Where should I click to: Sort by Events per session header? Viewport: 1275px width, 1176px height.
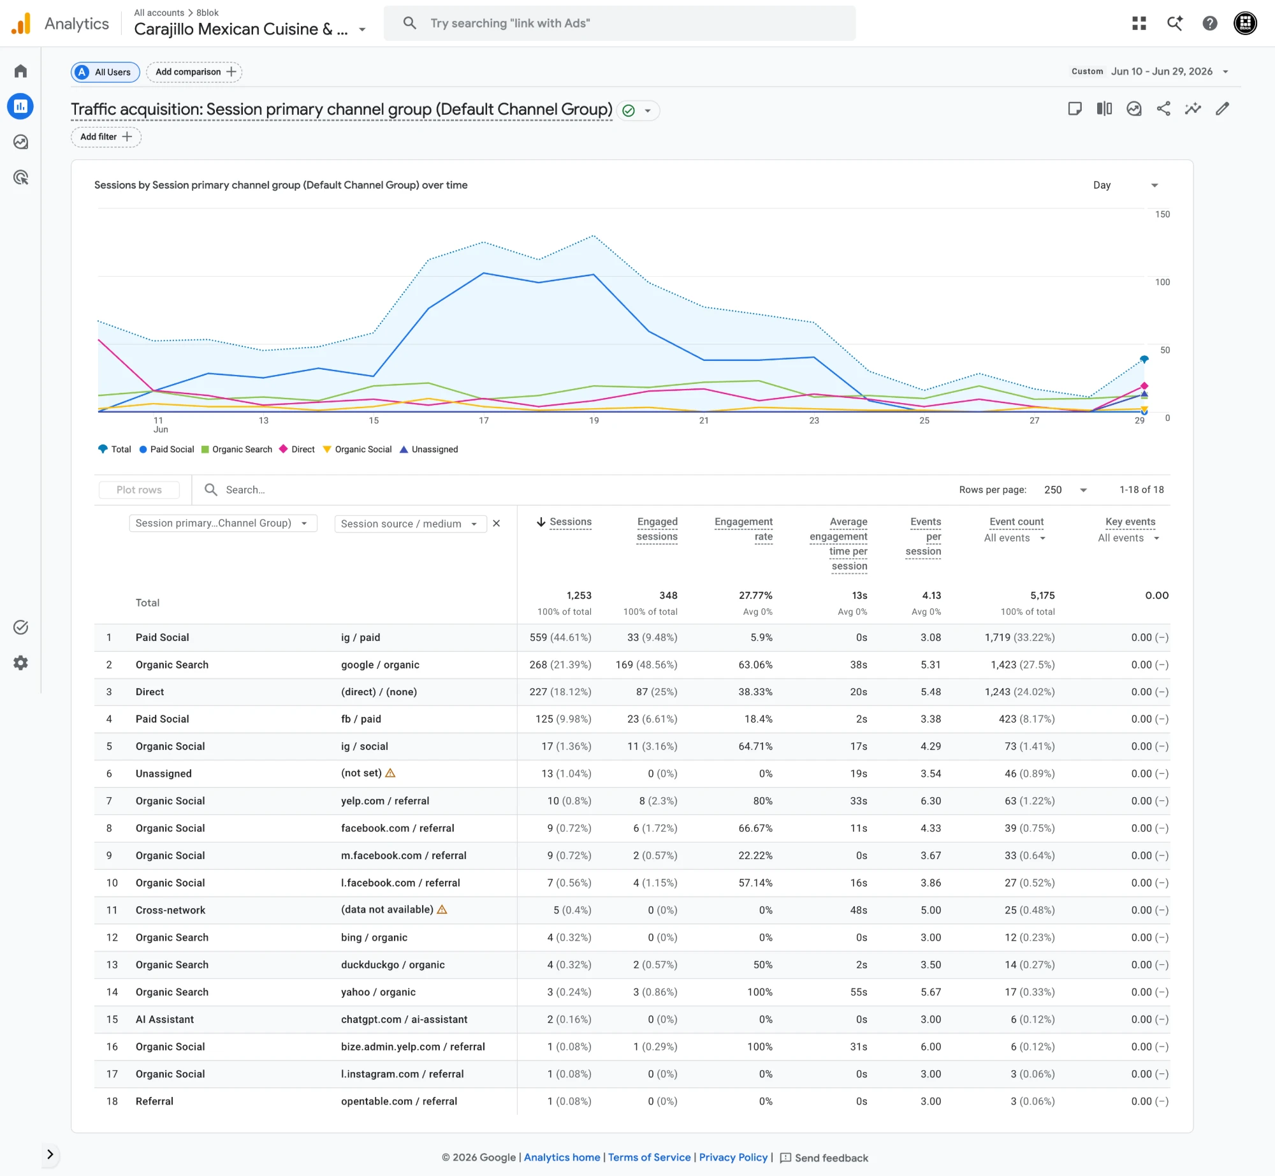coord(923,536)
